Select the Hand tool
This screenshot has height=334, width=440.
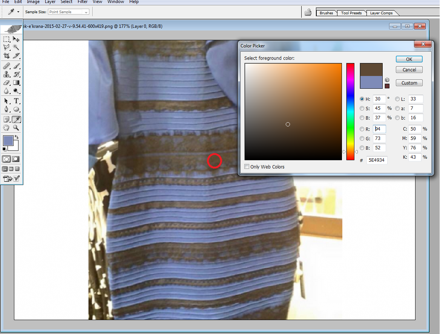coord(6,128)
